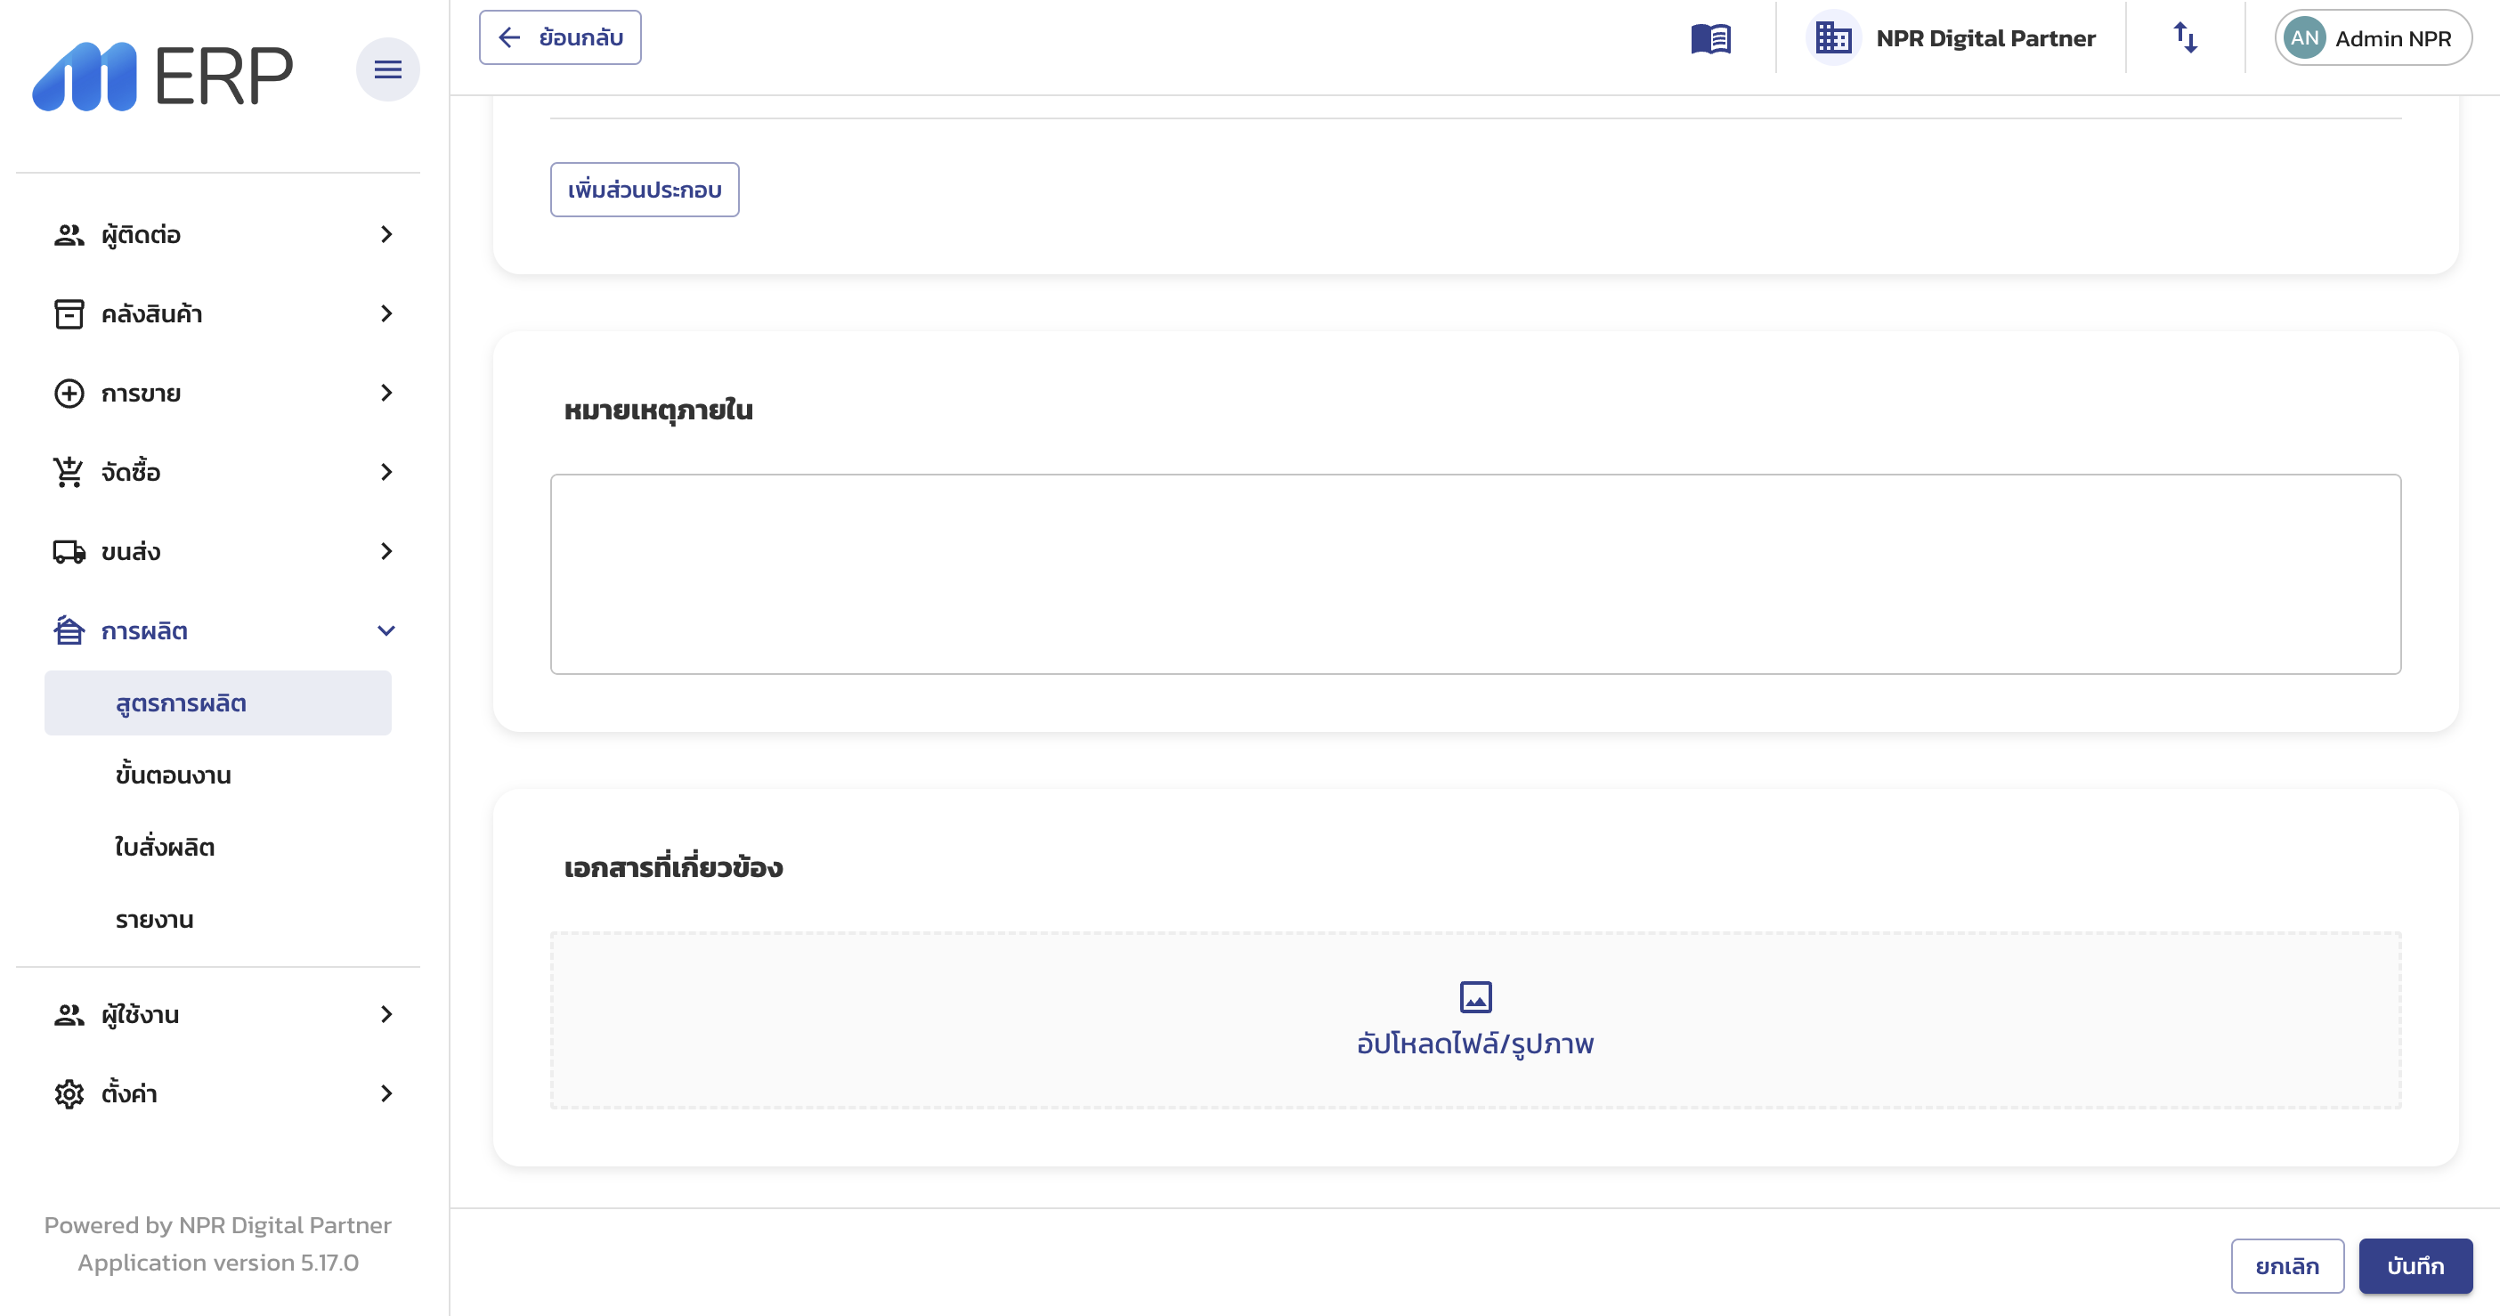Click the company building icon

1832,39
